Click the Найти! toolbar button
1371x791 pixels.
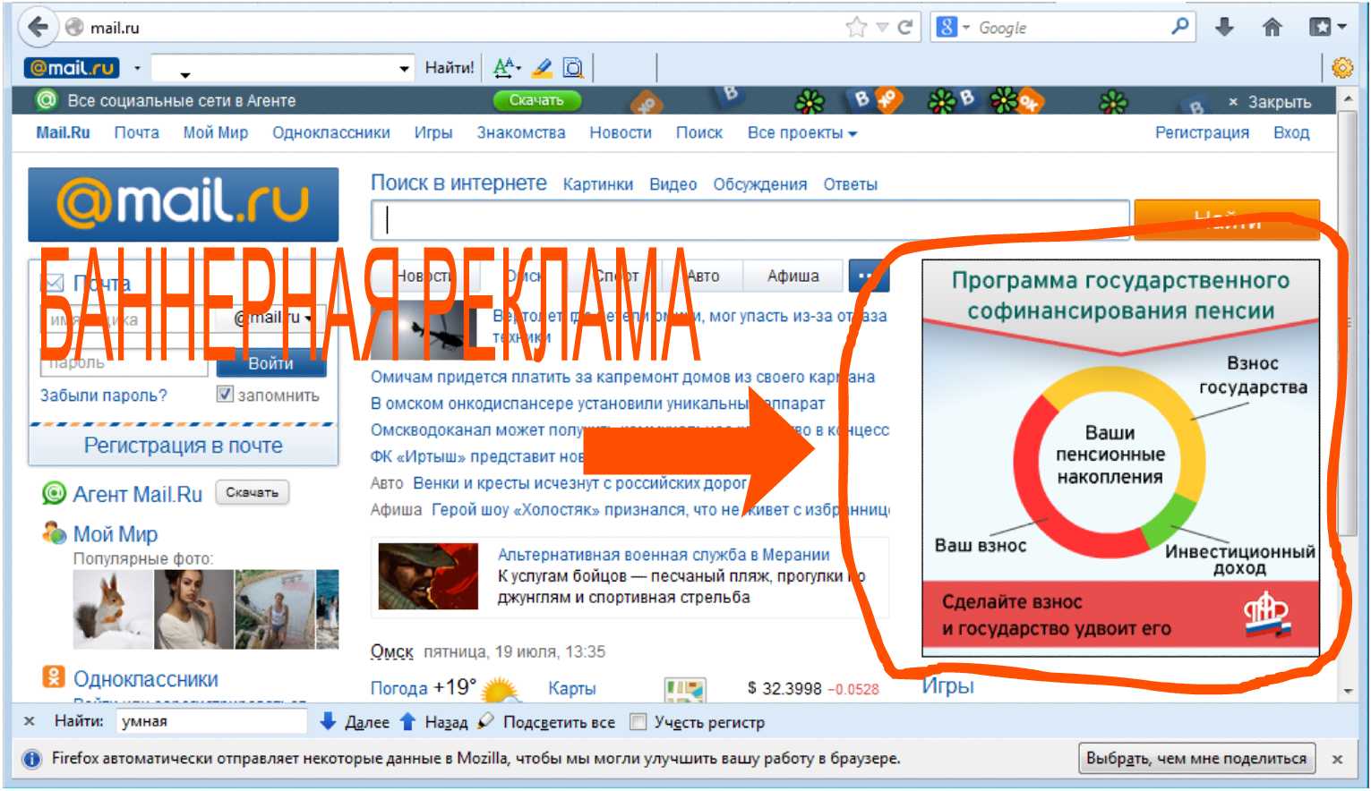[x=449, y=67]
